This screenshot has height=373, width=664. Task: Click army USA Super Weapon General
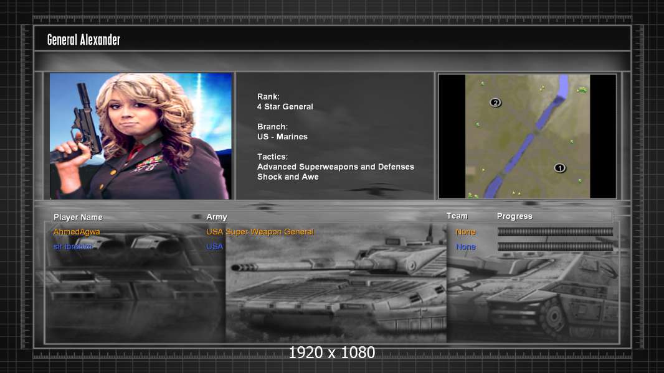tap(260, 232)
